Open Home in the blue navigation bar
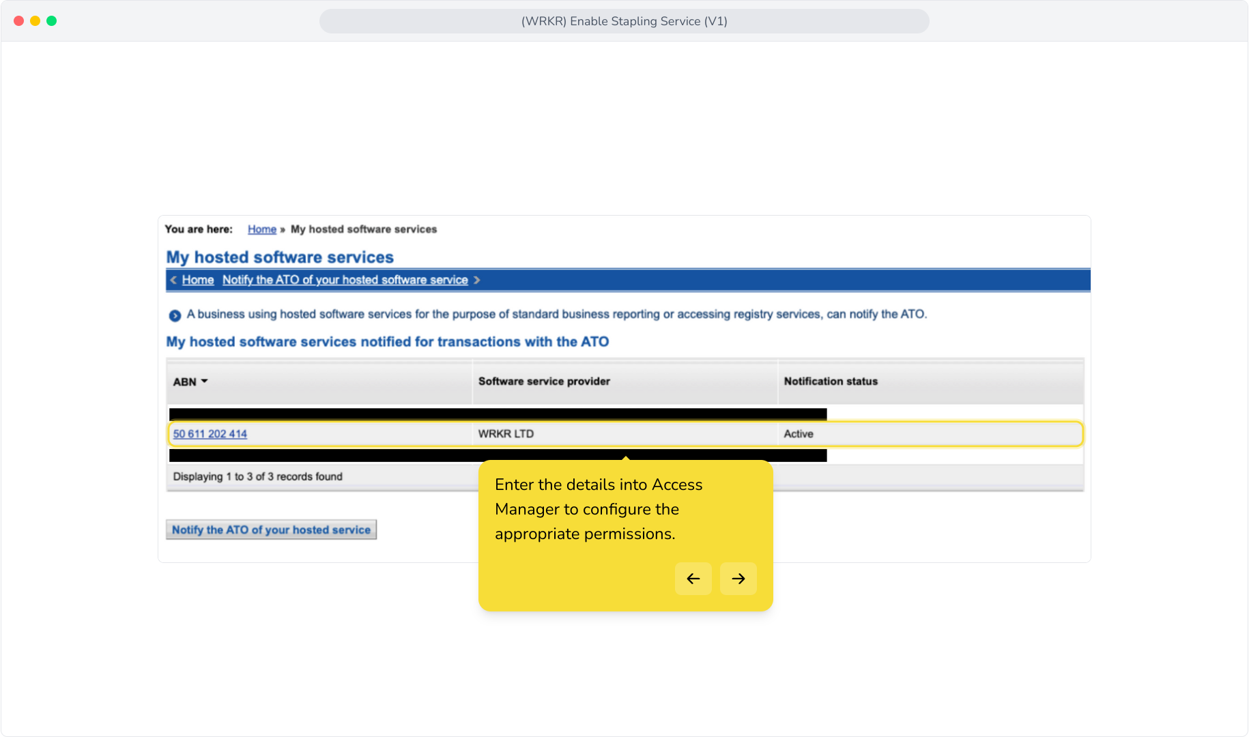This screenshot has width=1249, height=737. pyautogui.click(x=198, y=280)
